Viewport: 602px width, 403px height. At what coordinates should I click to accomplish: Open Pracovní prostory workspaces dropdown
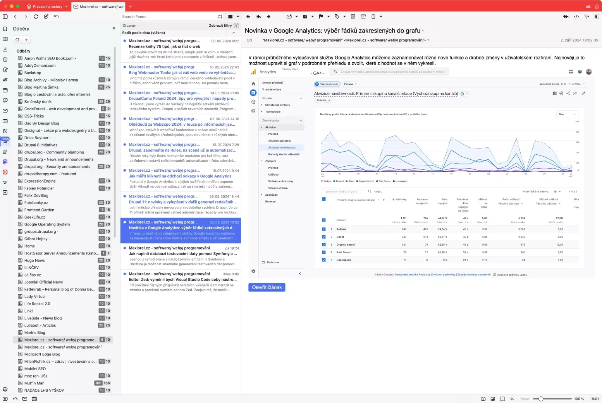47,7
